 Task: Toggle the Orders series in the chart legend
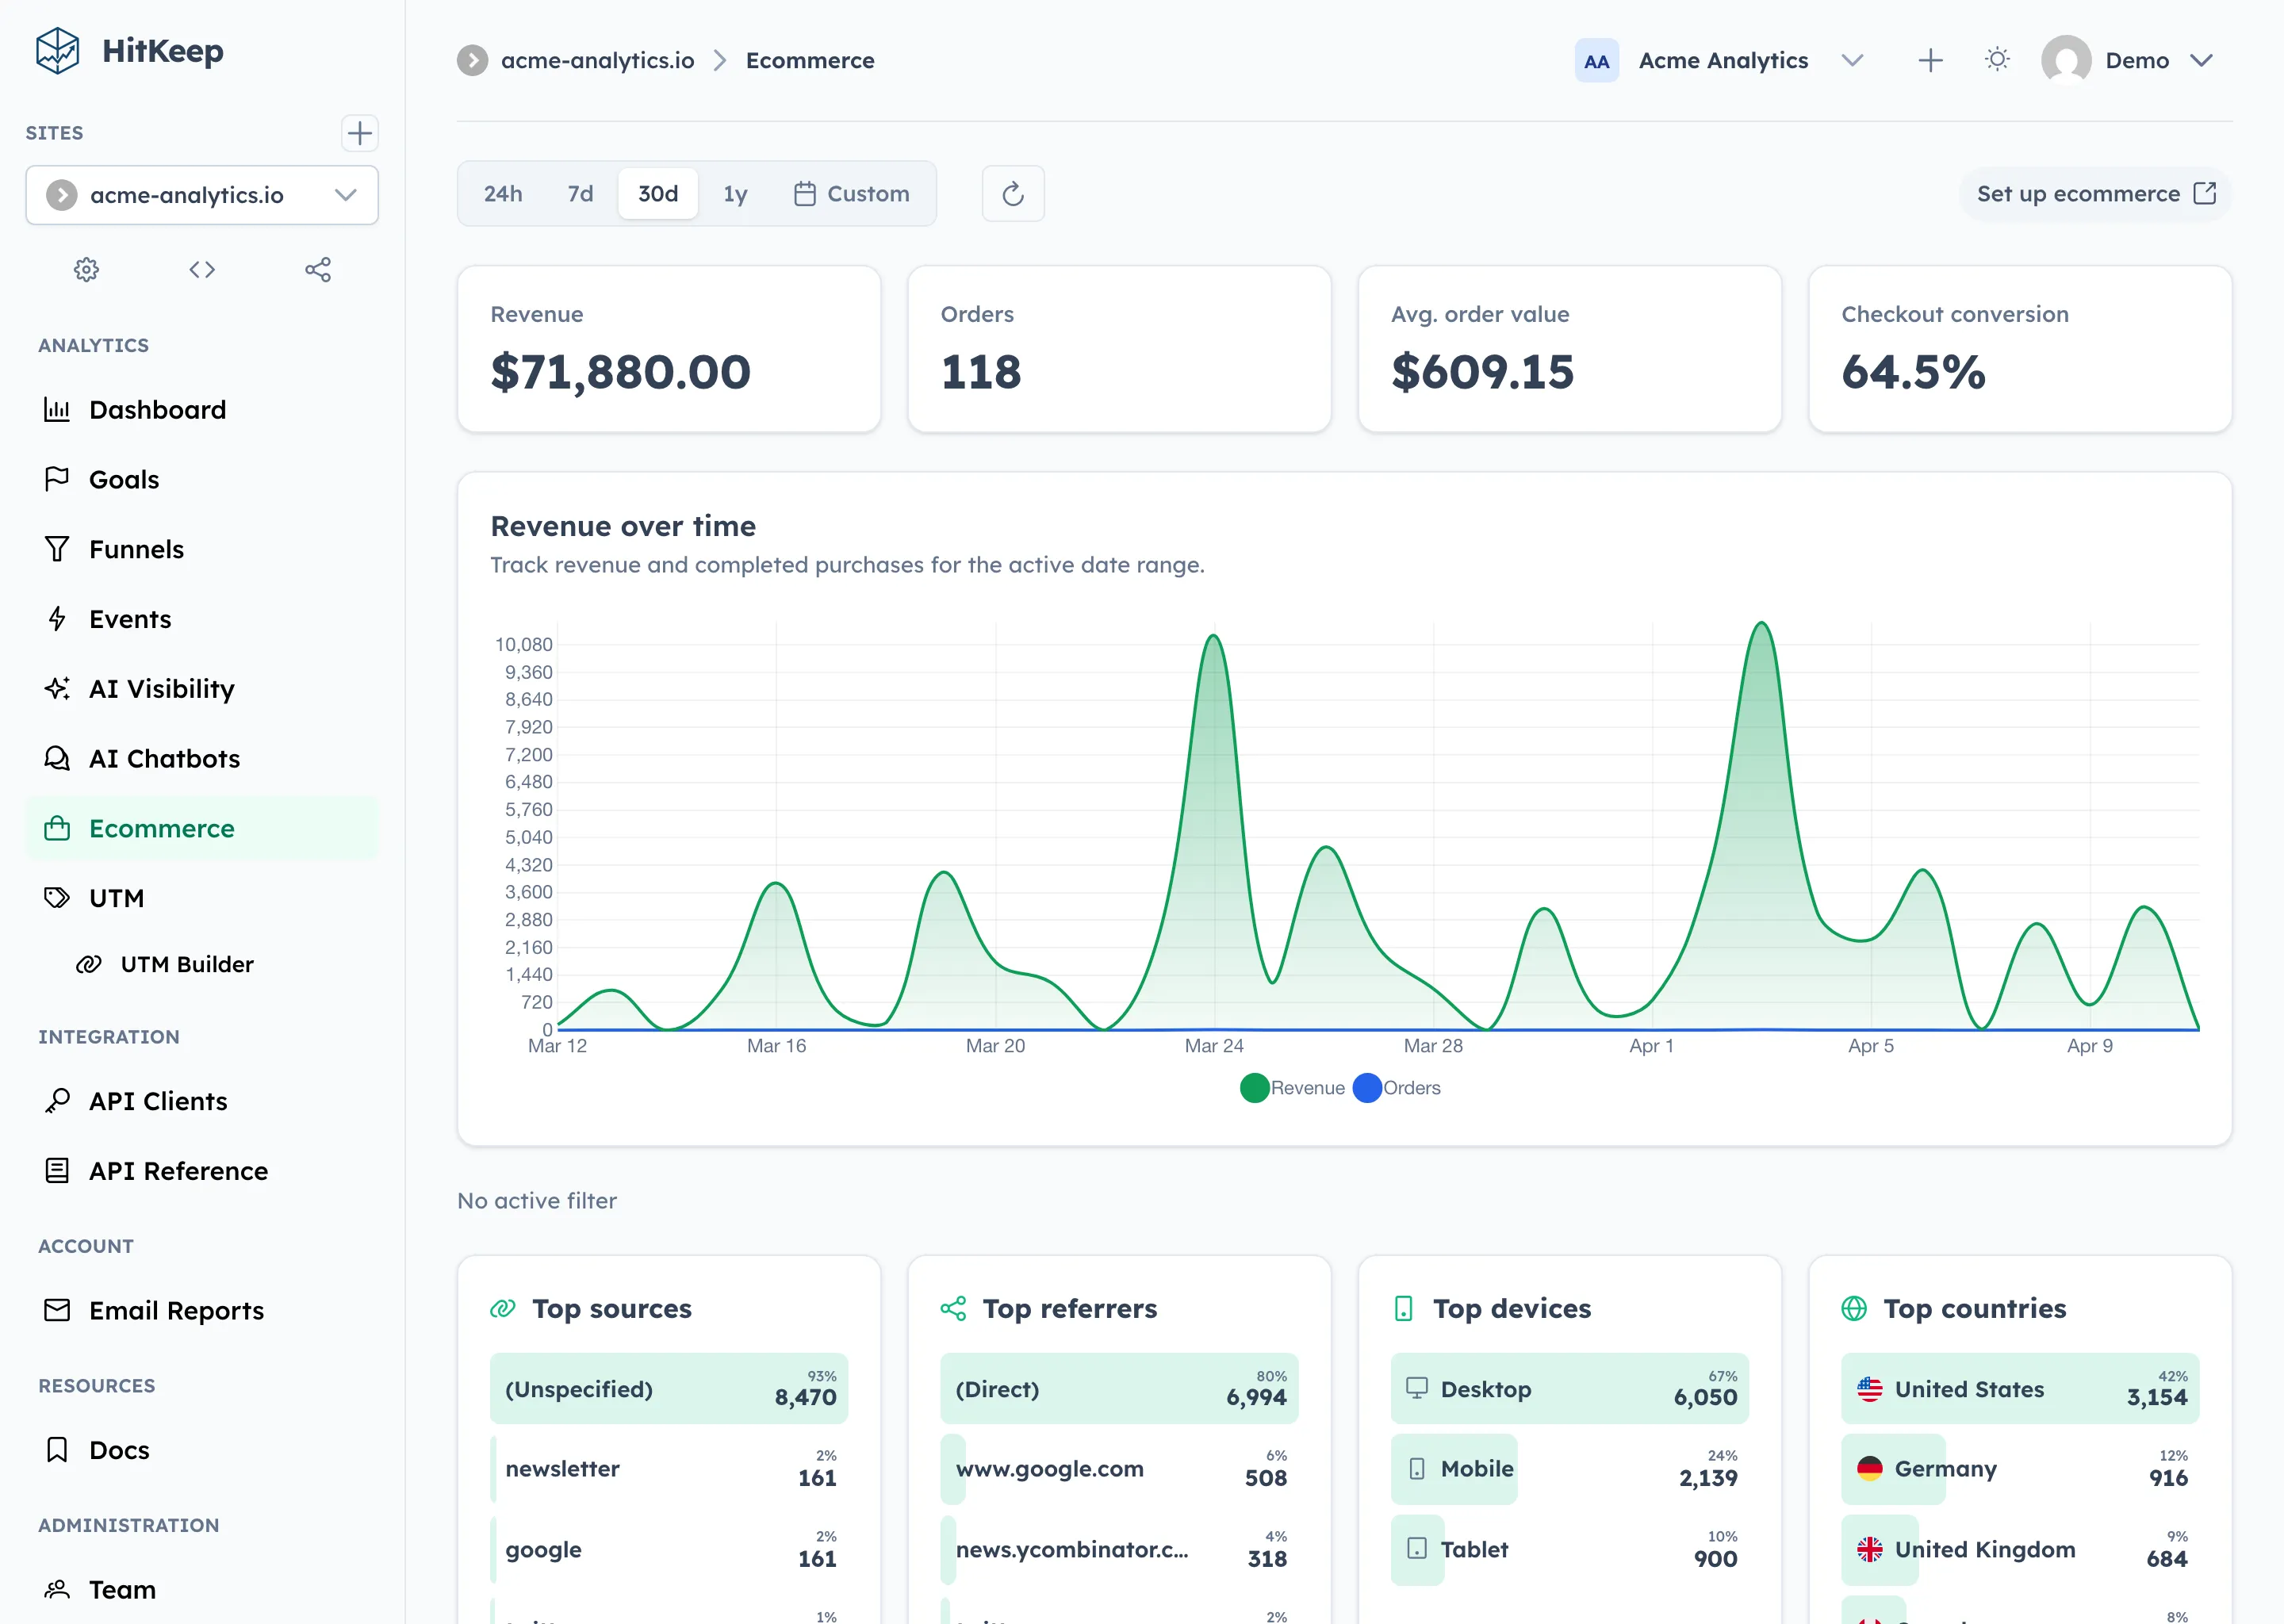pos(1397,1088)
